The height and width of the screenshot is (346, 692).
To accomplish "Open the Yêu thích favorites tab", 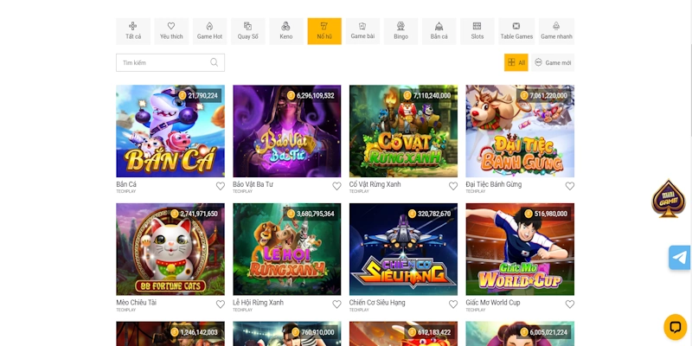I will point(171,31).
